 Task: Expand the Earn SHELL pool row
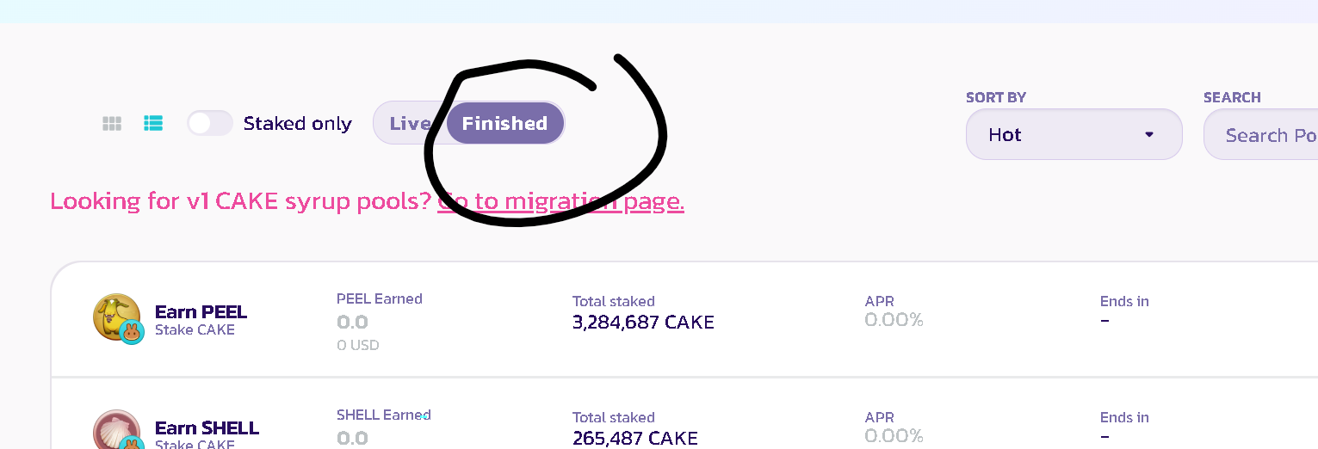click(207, 427)
